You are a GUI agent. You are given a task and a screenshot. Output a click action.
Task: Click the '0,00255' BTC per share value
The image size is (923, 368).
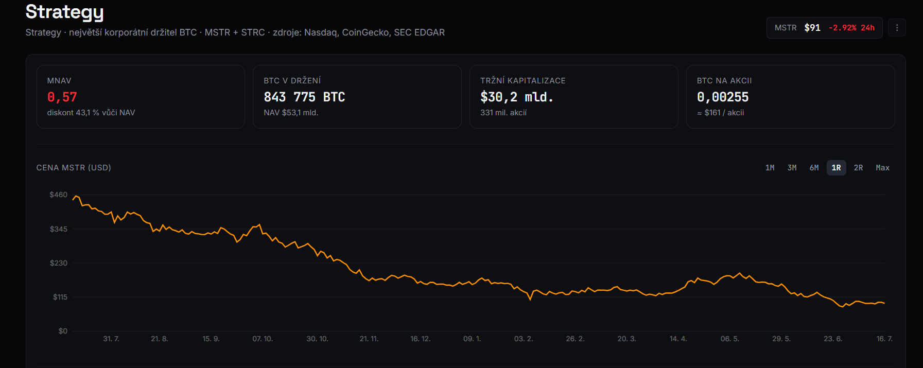(723, 97)
